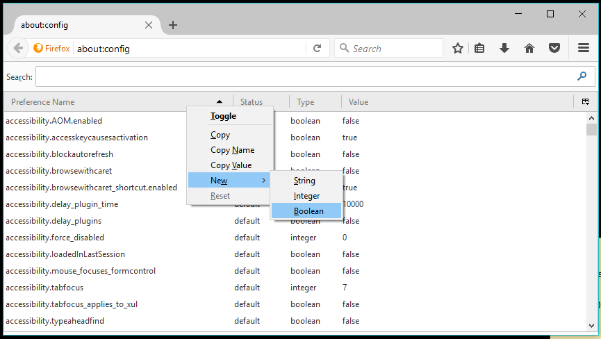Bookmark this page with the star icon

(458, 49)
